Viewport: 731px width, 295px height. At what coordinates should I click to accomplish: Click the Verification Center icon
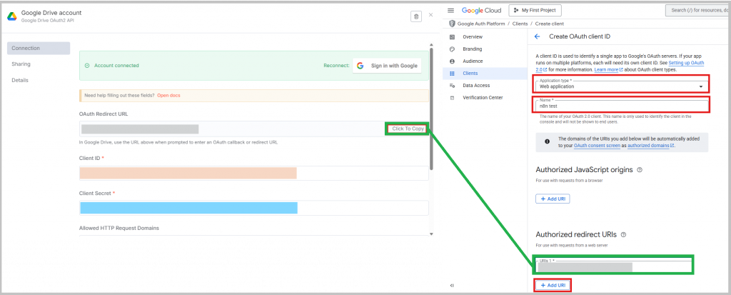(x=452, y=98)
